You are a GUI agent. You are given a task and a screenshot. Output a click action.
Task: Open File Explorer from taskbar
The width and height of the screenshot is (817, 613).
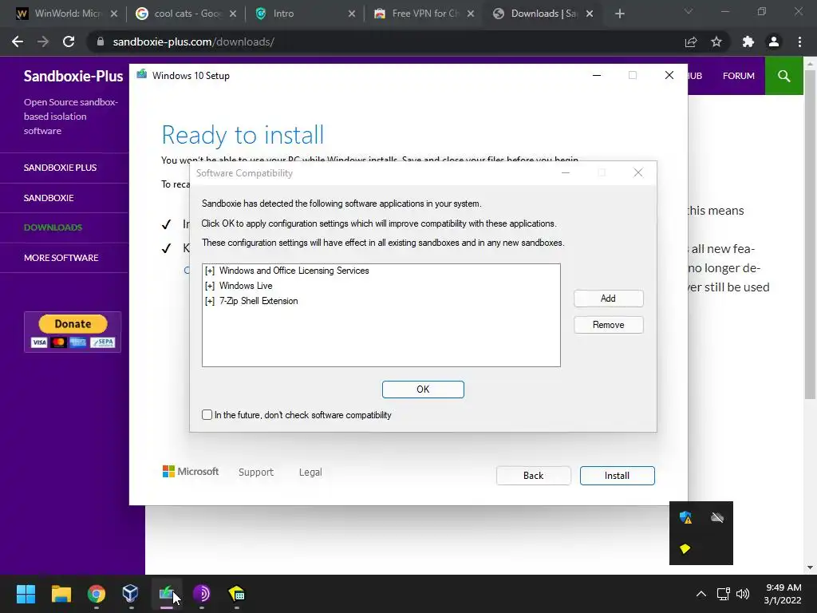61,594
